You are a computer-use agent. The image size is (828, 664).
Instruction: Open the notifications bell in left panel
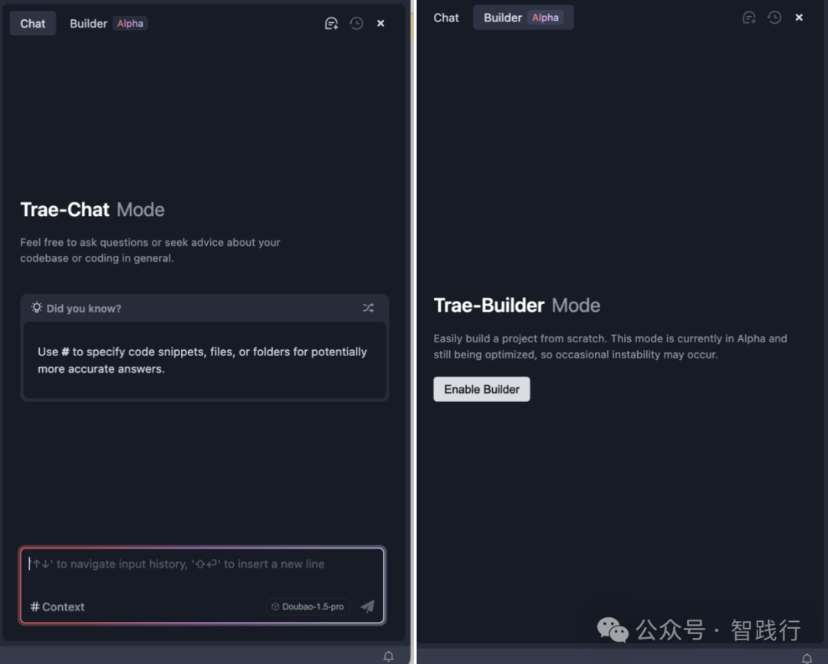[x=388, y=656]
